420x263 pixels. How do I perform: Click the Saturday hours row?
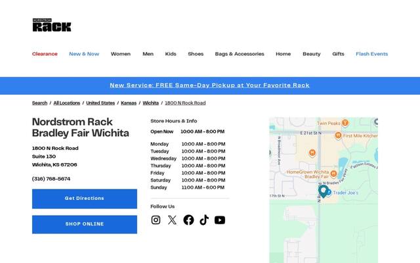click(188, 180)
